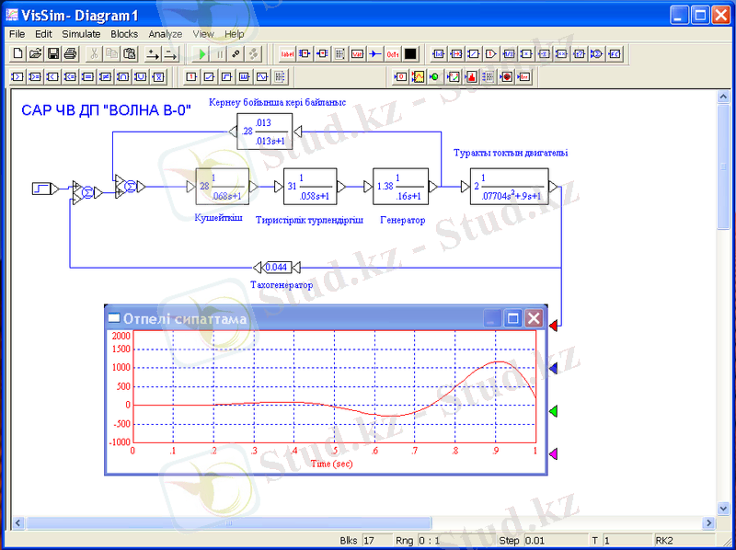Click the step input source block
The height and width of the screenshot is (550, 736).
pyautogui.click(x=41, y=189)
